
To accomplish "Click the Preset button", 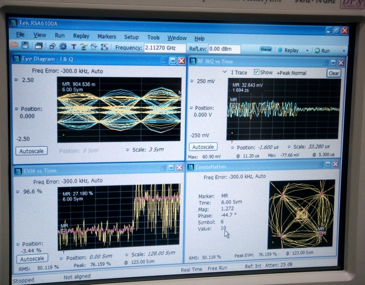I will pyautogui.click(x=266, y=50).
